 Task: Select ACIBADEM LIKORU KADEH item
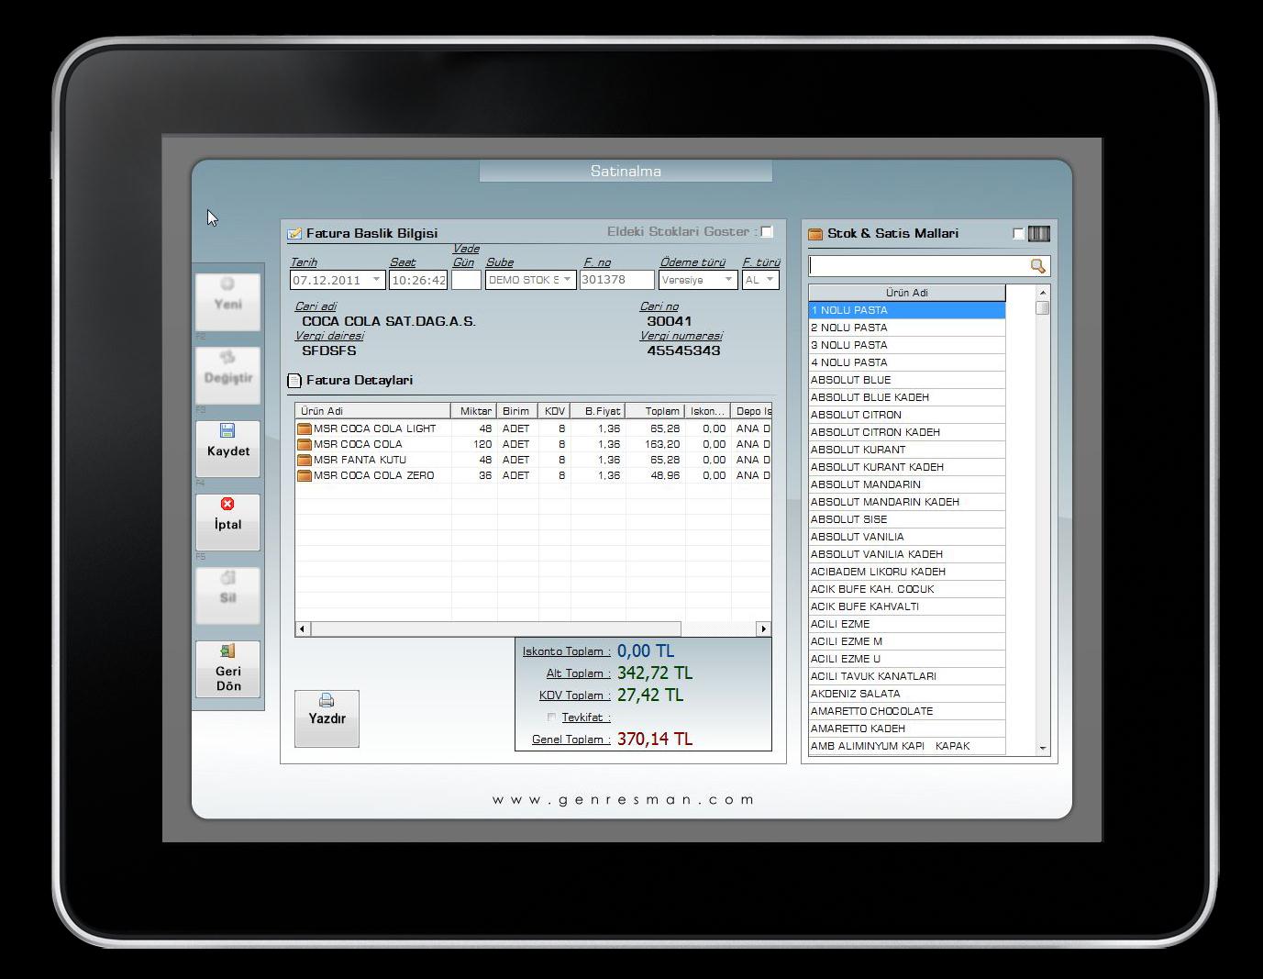point(907,572)
